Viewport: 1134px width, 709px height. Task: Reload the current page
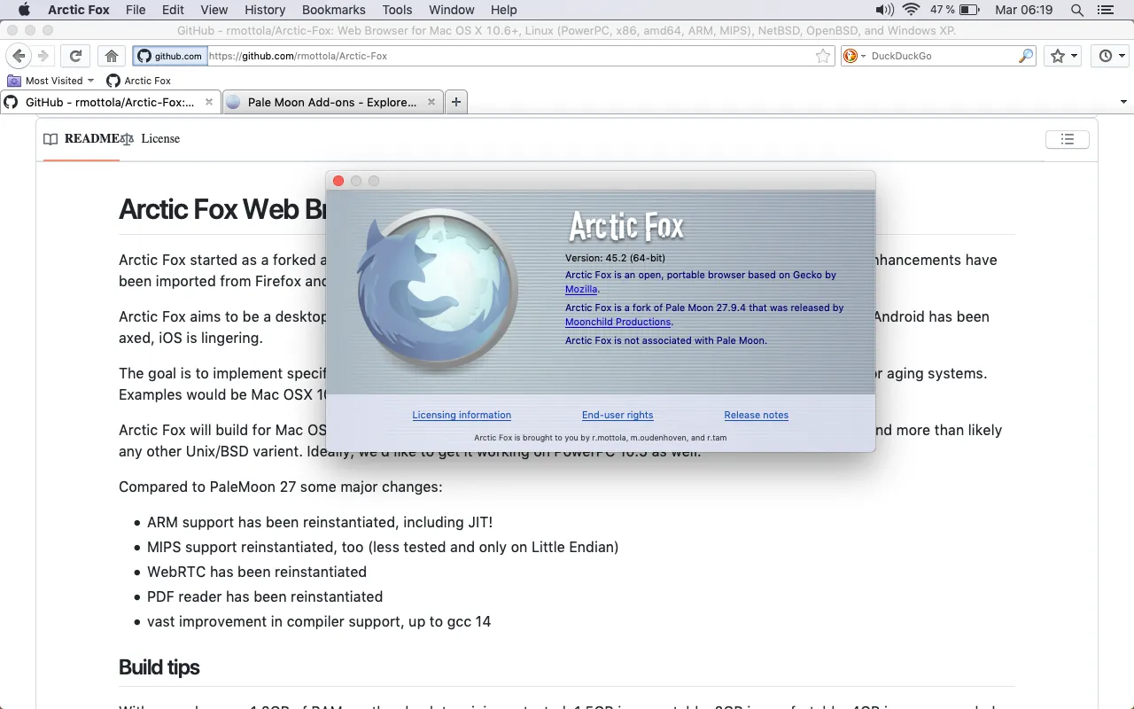click(x=75, y=55)
